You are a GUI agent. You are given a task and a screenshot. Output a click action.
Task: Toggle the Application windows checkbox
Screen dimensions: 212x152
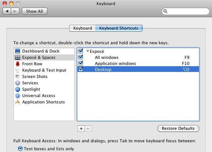81,63
